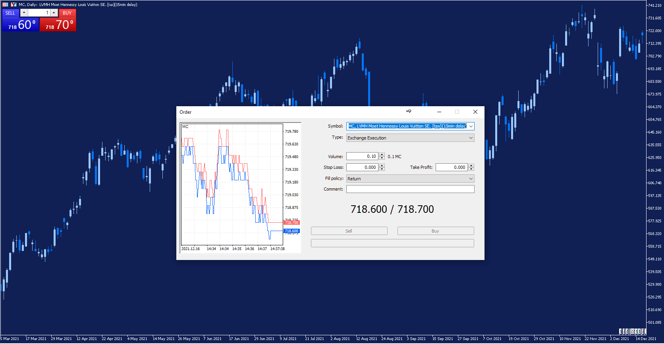Viewport: 664px width, 344px height.
Task: Click the Take Profit input field
Action: (x=452, y=167)
